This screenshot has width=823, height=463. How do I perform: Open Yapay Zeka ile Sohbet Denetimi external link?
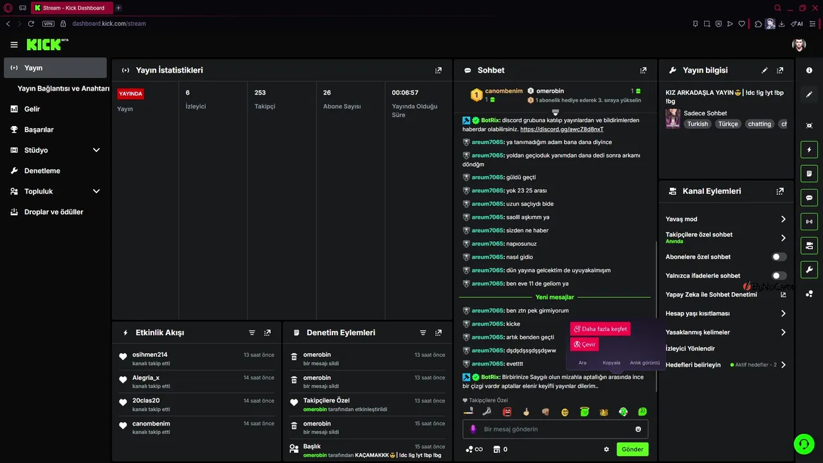tap(783, 295)
